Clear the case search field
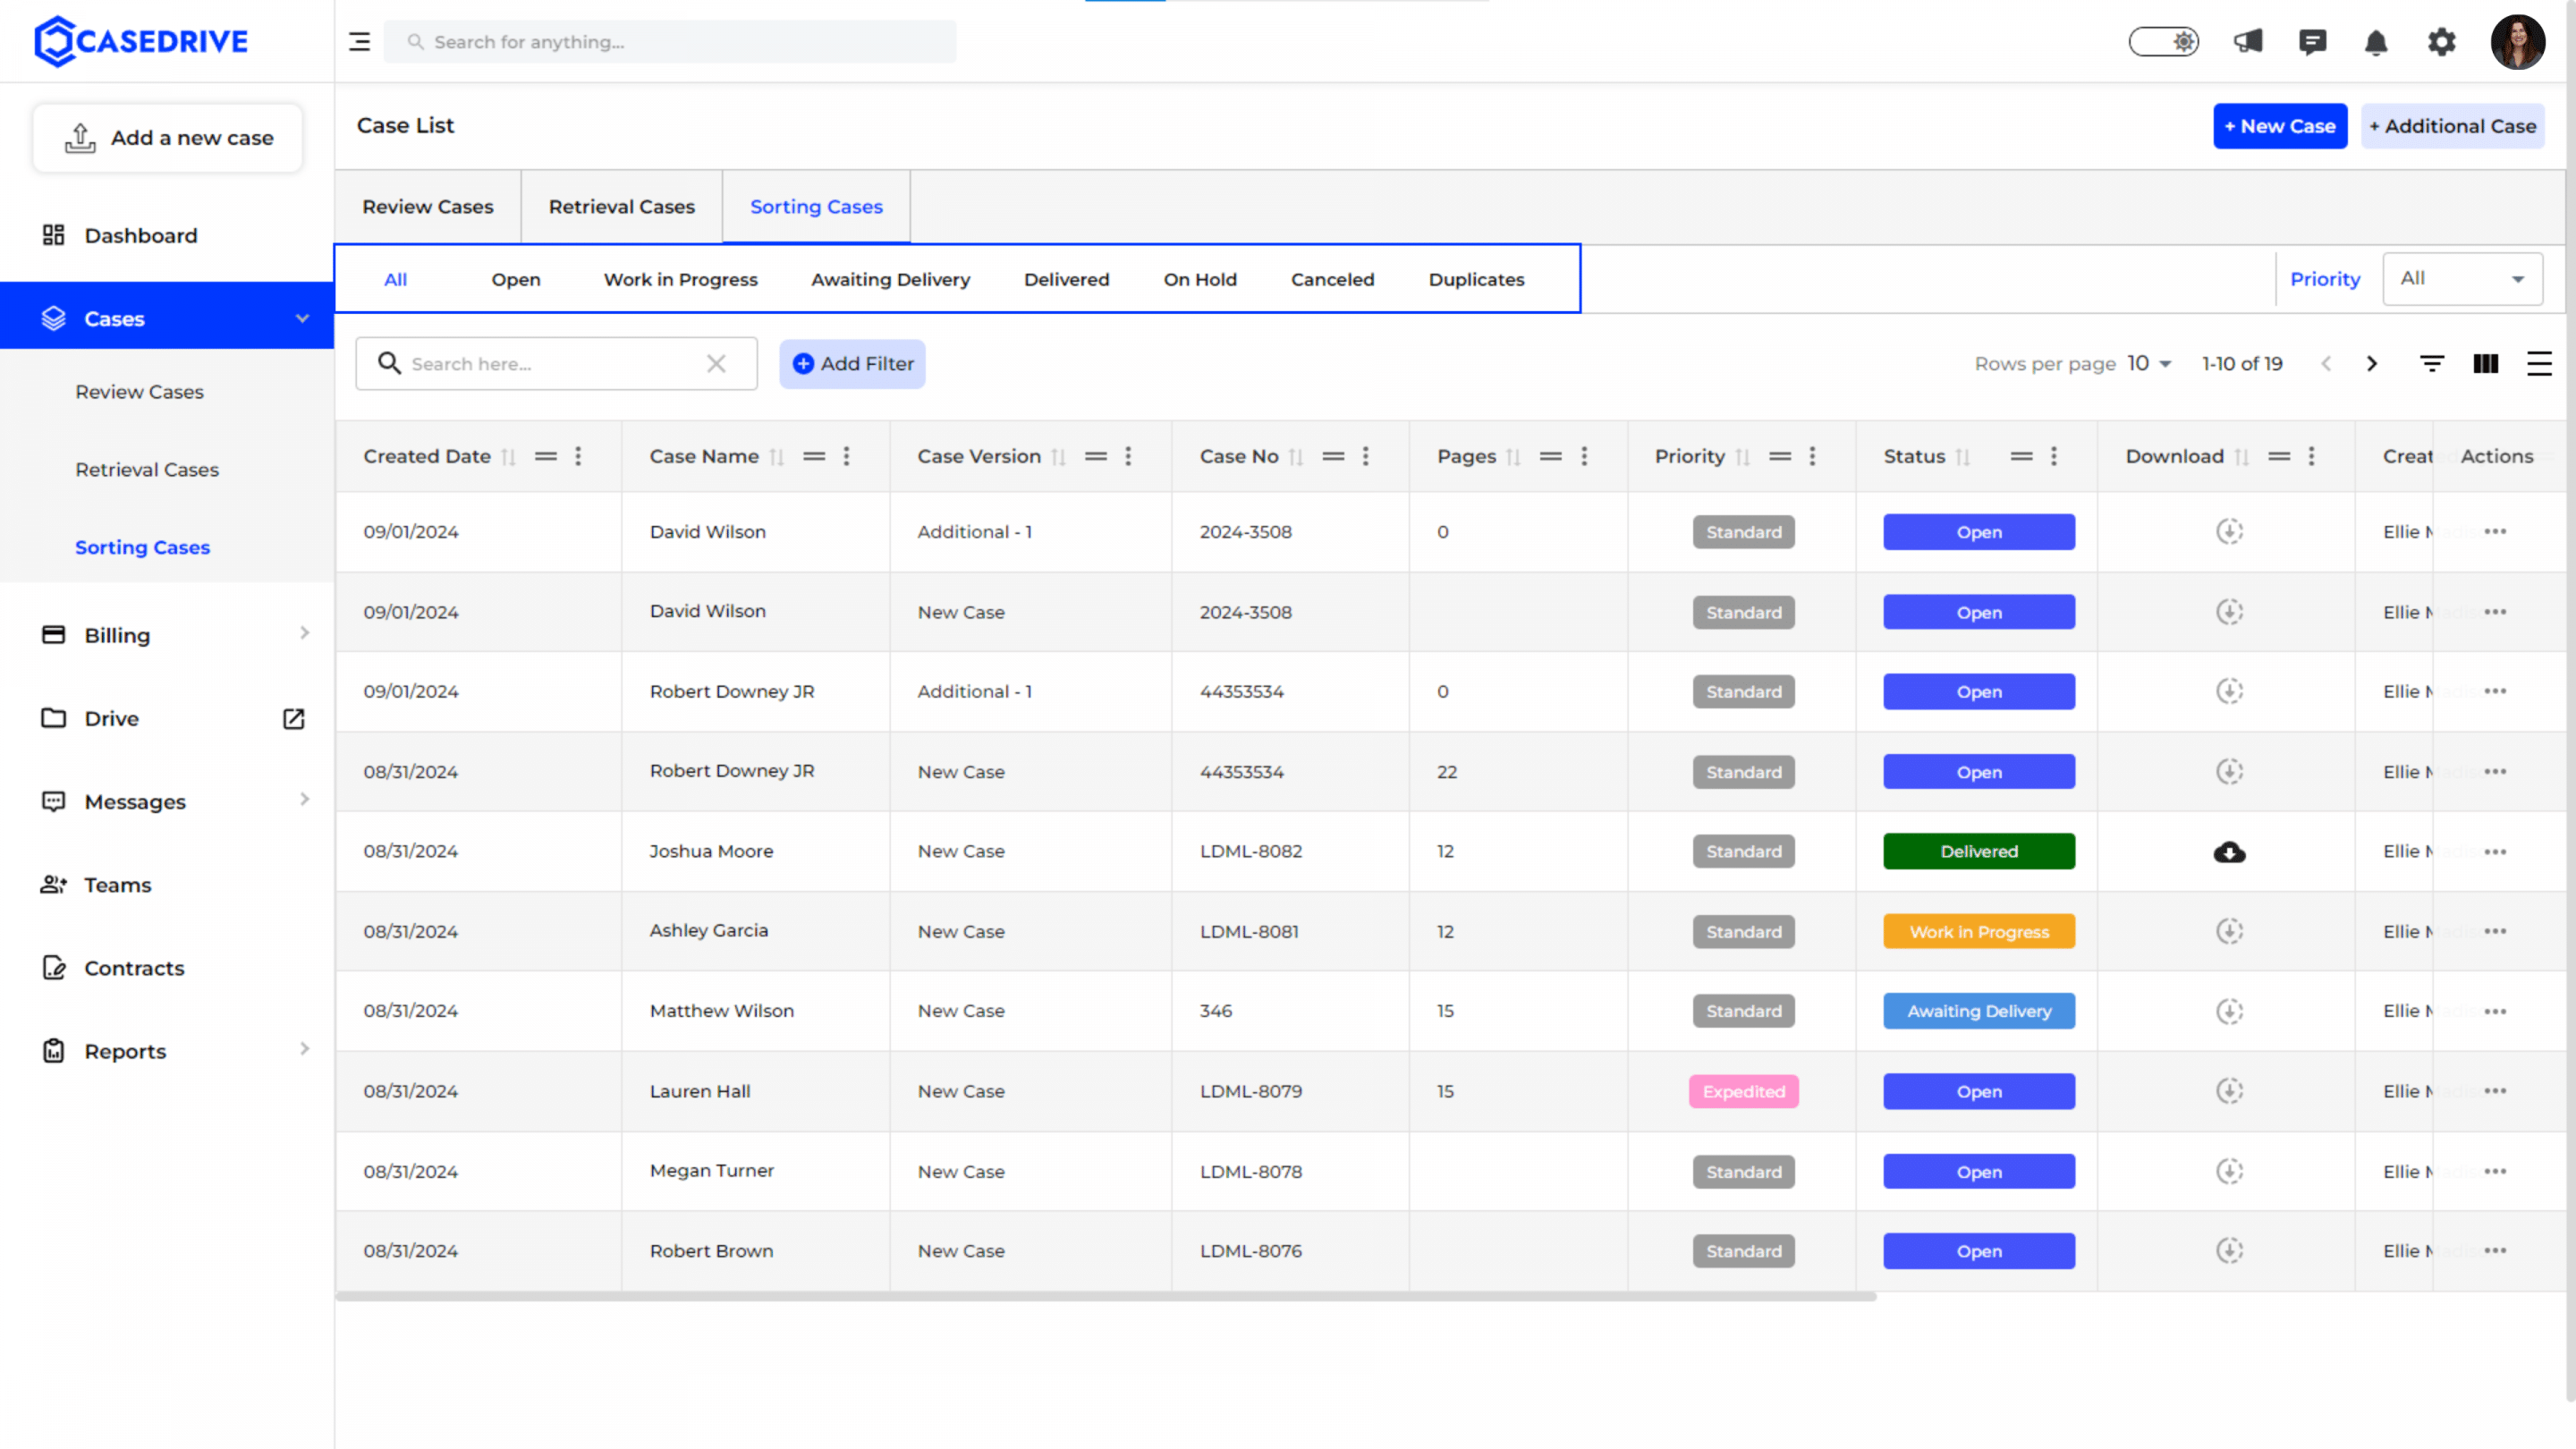This screenshot has width=2576, height=1449. 716,364
